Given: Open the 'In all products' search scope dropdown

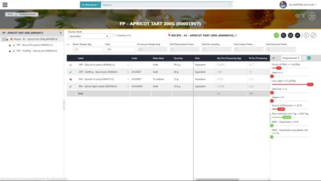Looking at the screenshot, I should [90, 5].
